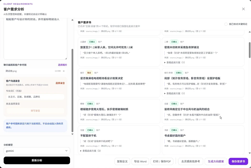Close the 客户需求分析 dialog
Viewport: 251px width, 168px height.
[x=243, y=9]
